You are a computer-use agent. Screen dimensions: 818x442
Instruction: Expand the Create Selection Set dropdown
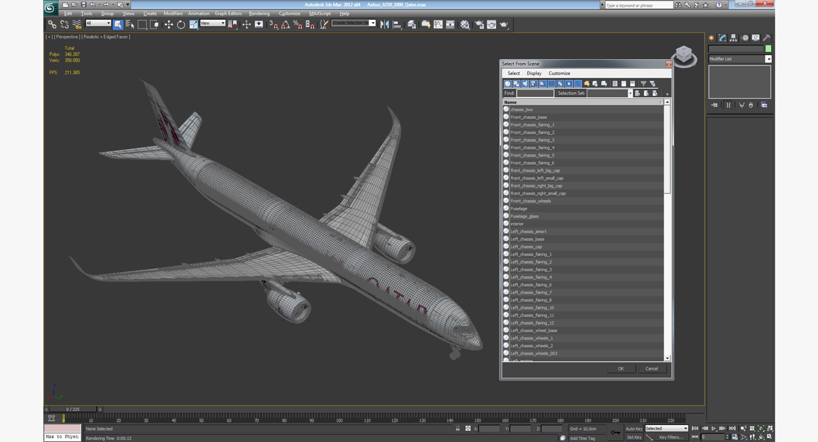point(373,23)
